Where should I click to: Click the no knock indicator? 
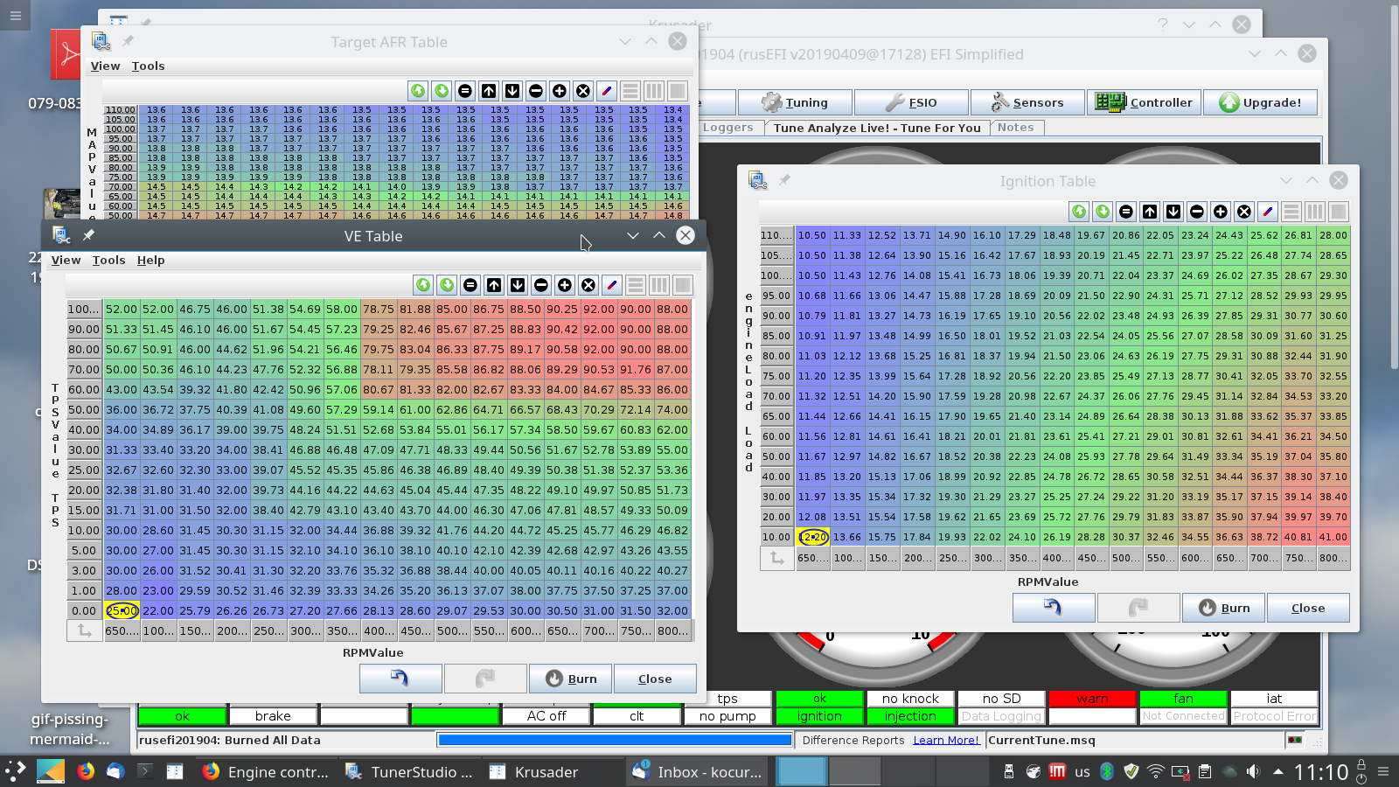pyautogui.click(x=910, y=699)
